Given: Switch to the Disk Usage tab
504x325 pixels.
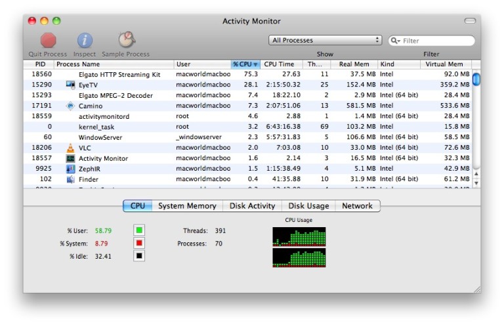Looking at the screenshot, I should [308, 206].
